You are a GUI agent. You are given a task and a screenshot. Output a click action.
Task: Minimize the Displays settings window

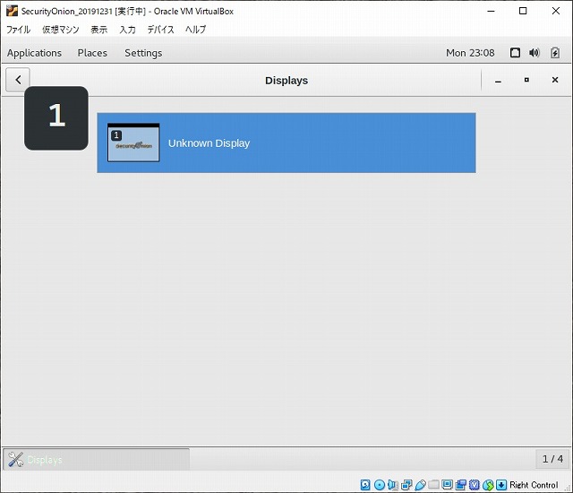[498, 80]
